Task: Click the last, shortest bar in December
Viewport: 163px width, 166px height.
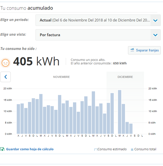Action: (131, 129)
